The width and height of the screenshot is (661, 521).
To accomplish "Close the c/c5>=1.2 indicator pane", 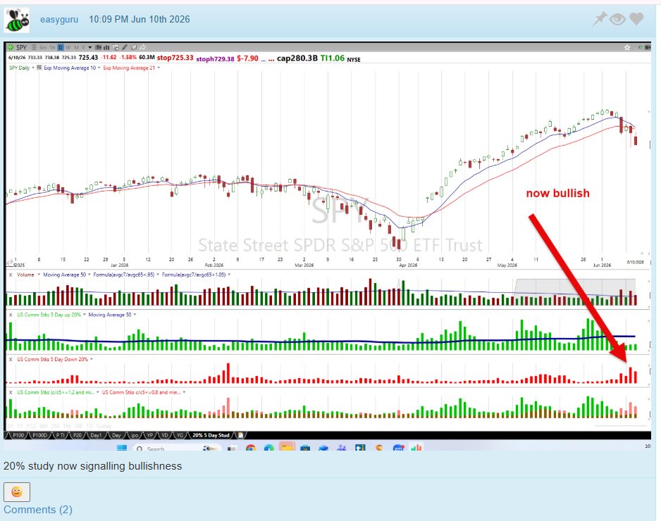I will click(x=11, y=392).
